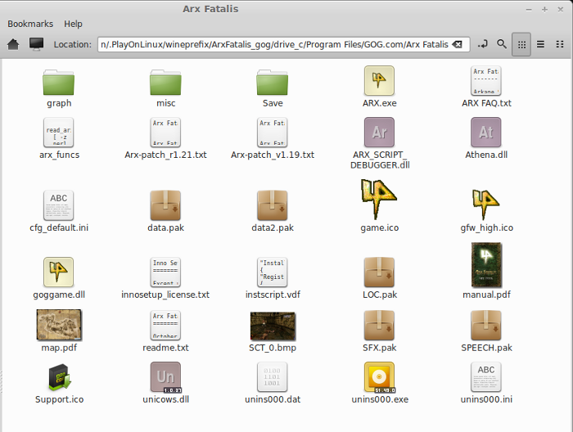Open file search magnifier
Image resolution: width=573 pixels, height=432 pixels.
click(x=502, y=44)
